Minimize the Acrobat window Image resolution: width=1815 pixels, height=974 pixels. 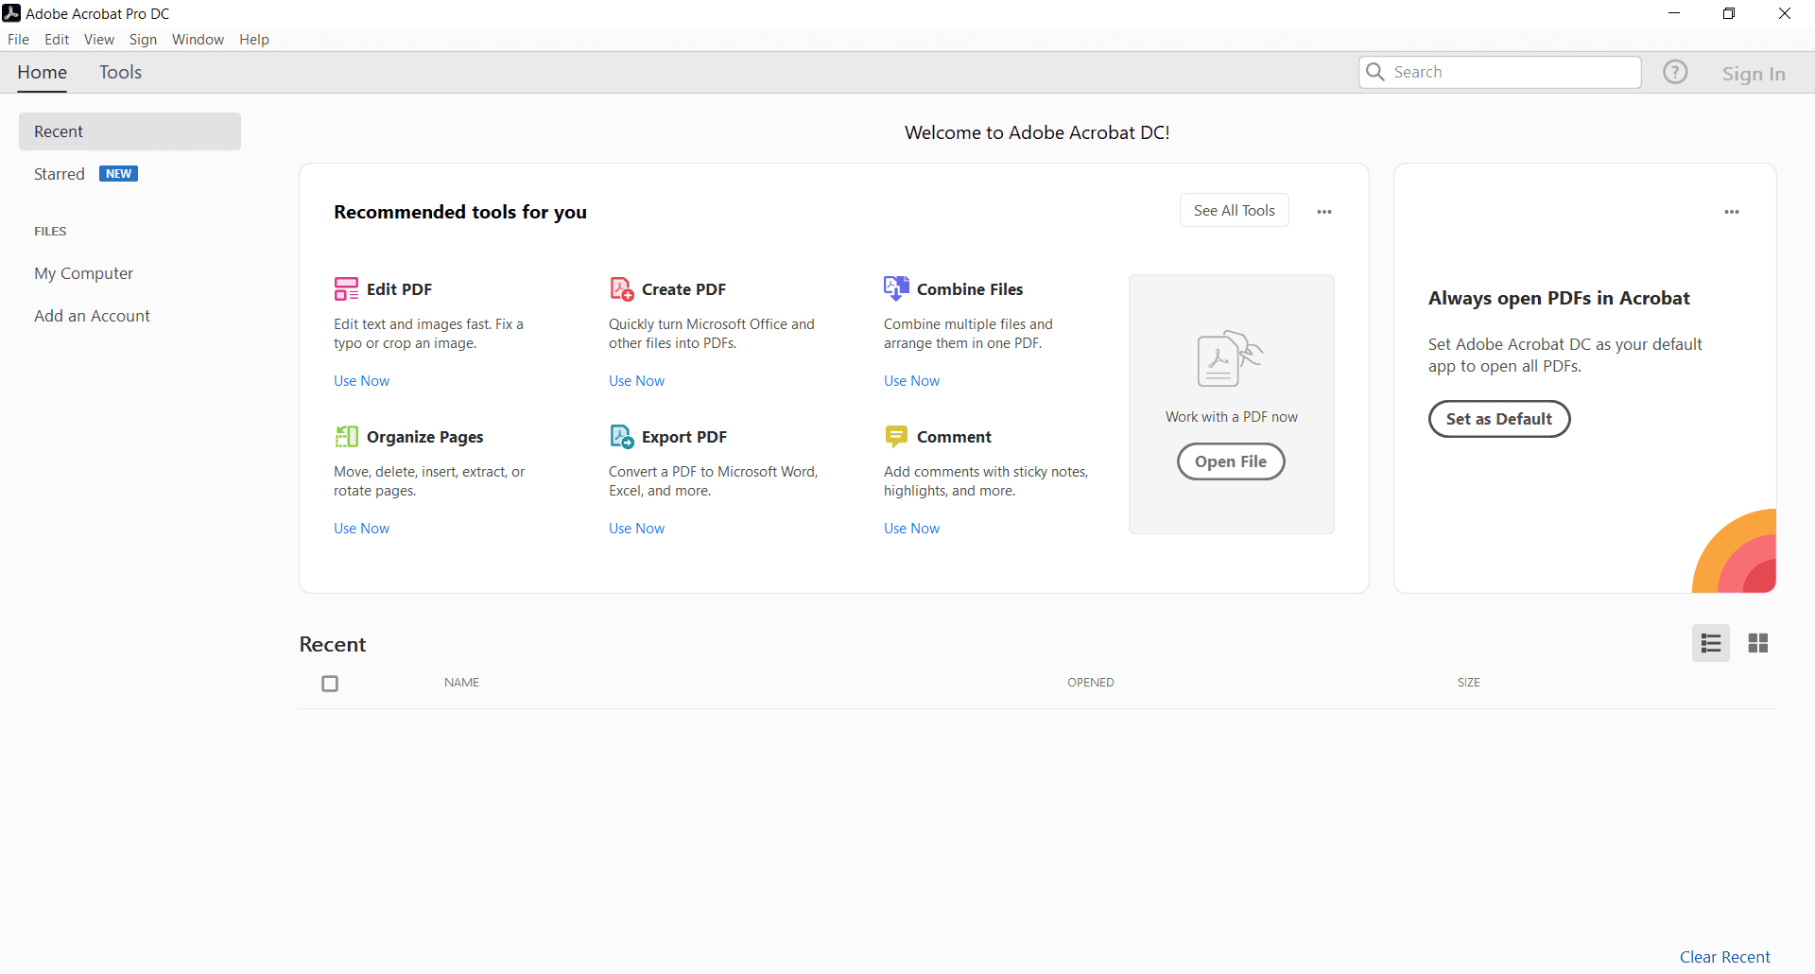pyautogui.click(x=1674, y=13)
